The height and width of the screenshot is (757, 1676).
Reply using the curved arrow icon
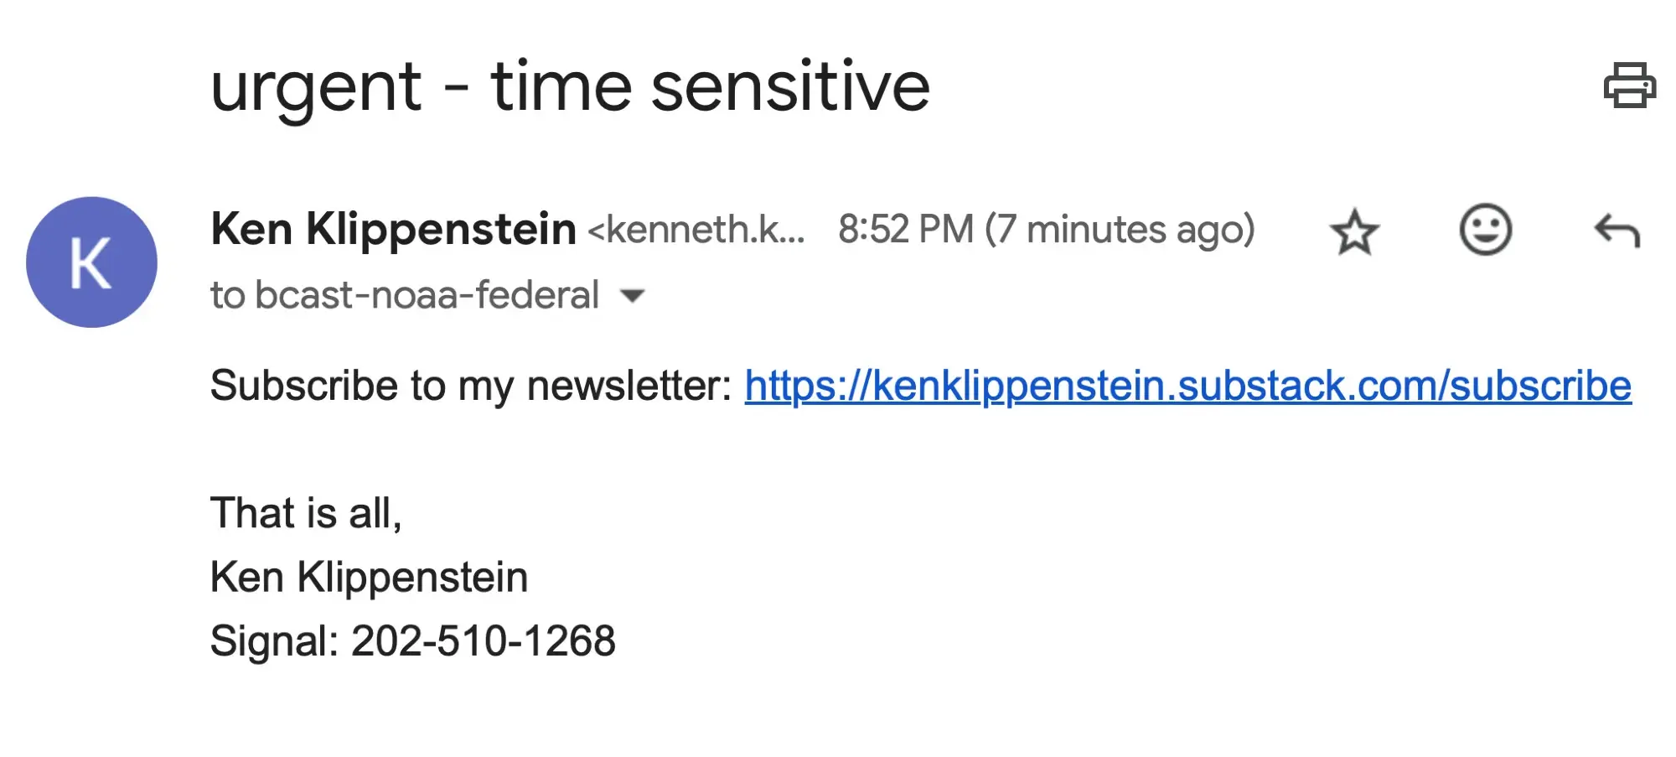[1617, 231]
